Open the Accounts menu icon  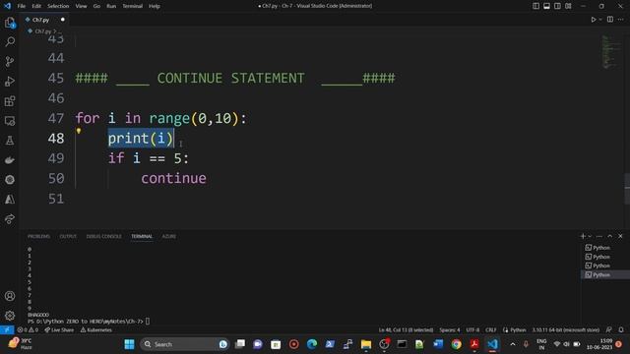tap(10, 296)
